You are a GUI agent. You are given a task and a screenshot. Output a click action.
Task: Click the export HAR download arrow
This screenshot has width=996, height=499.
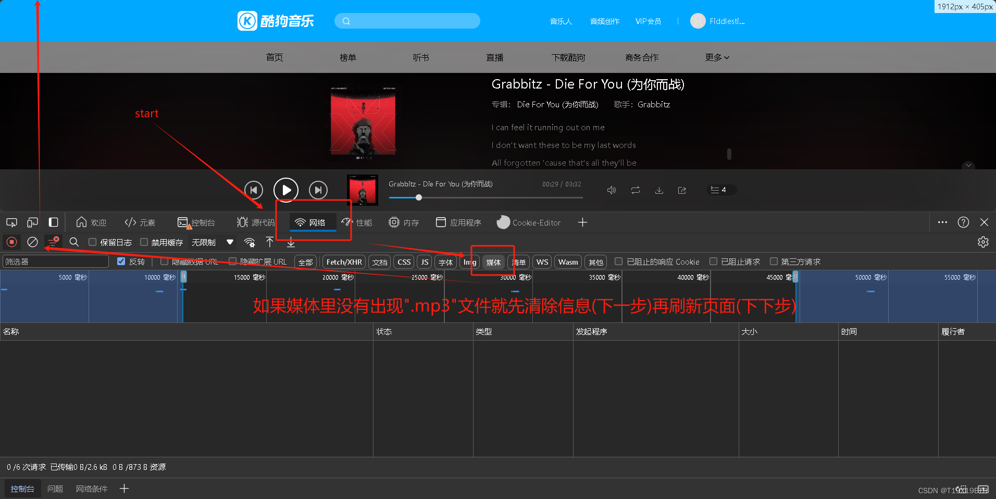291,242
